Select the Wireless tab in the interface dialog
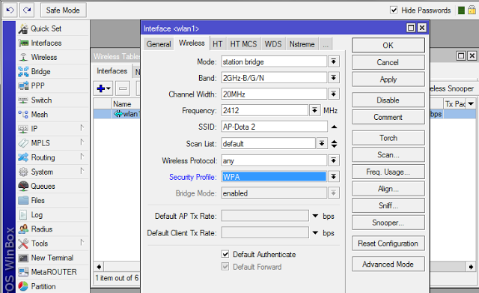 click(x=192, y=43)
